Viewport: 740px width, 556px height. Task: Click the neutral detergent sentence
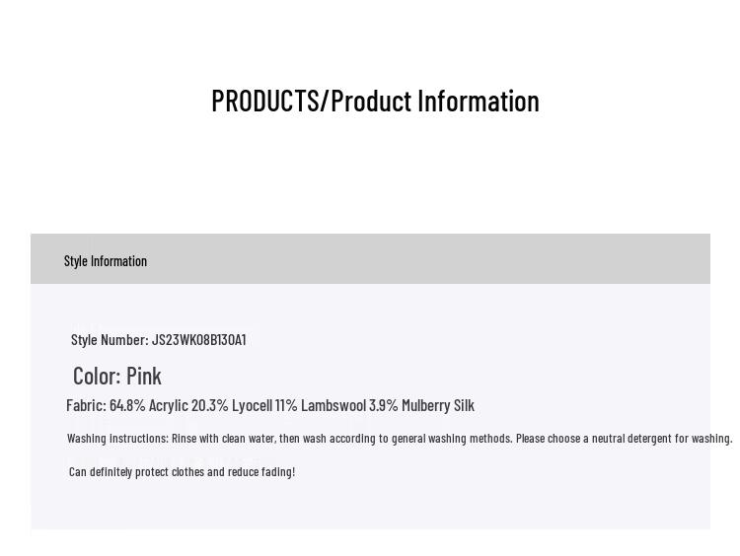pos(624,438)
